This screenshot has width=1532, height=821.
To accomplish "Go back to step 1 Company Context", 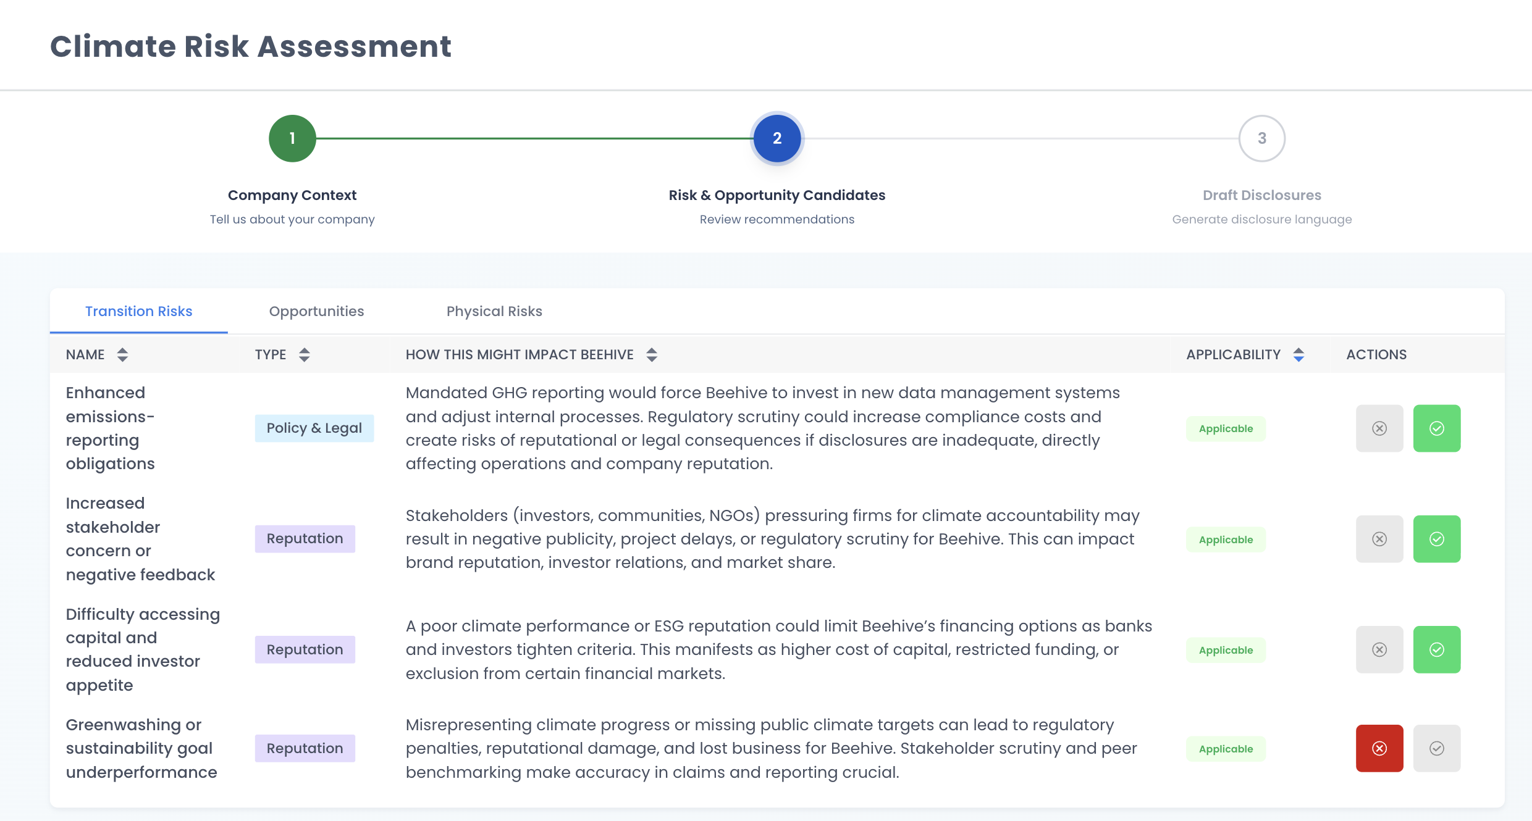I will point(292,138).
